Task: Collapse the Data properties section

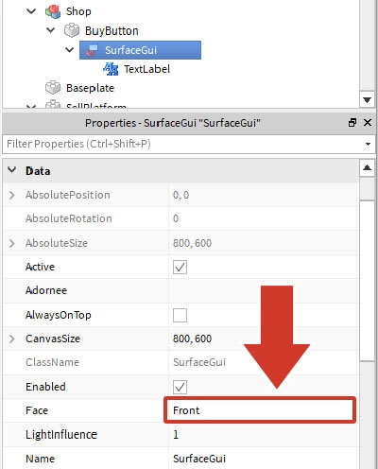Action: (x=12, y=170)
